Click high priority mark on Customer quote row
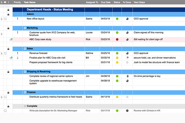The image size is (185, 123). (18, 33)
